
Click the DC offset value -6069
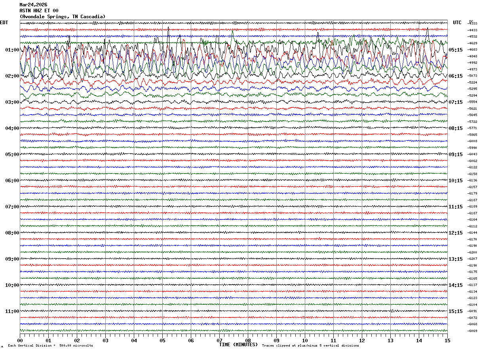(x=473, y=331)
